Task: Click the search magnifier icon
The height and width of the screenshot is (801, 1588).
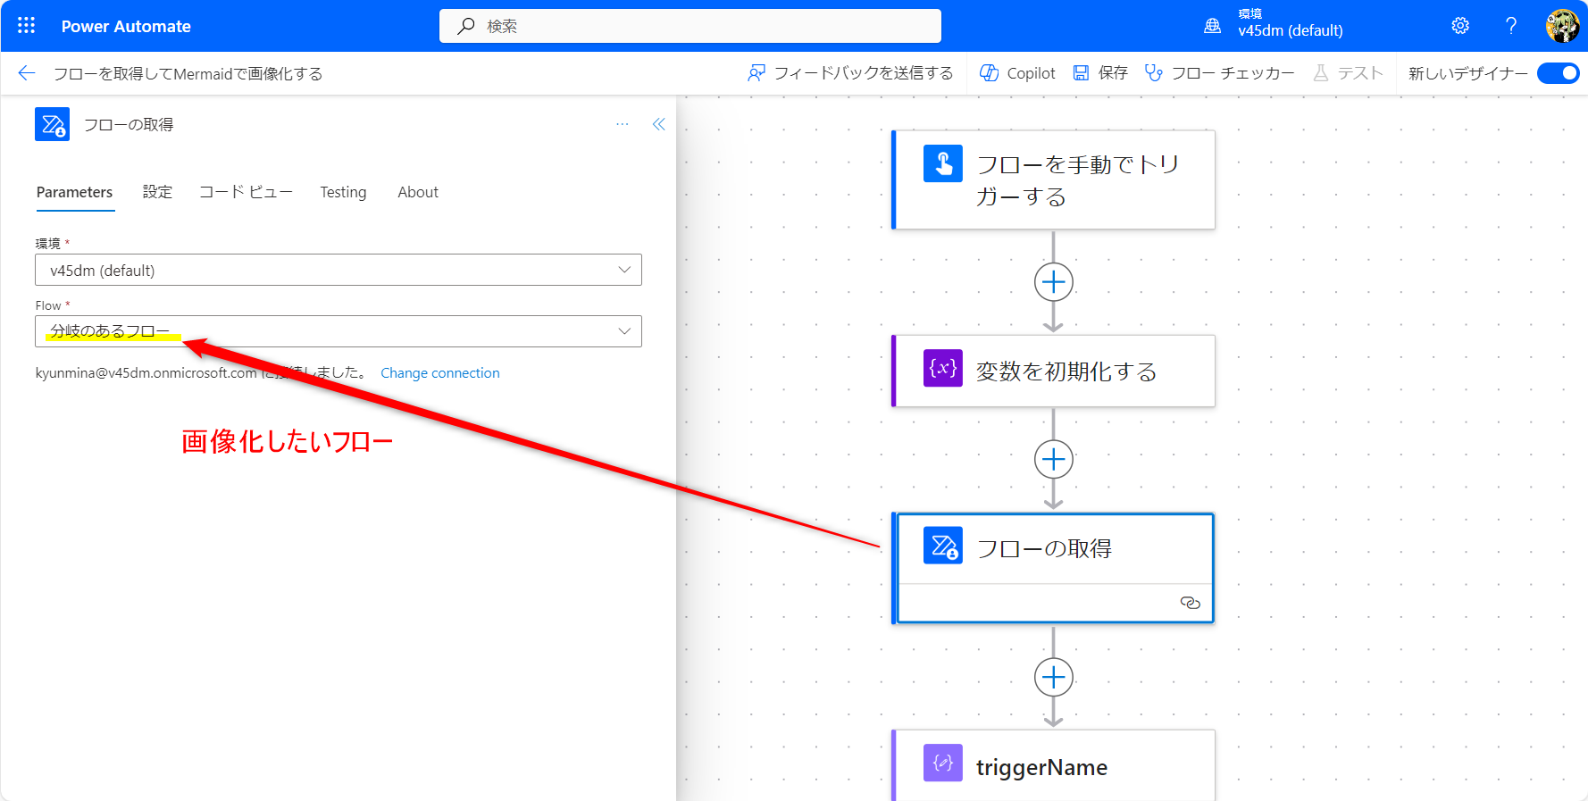Action: click(x=466, y=26)
